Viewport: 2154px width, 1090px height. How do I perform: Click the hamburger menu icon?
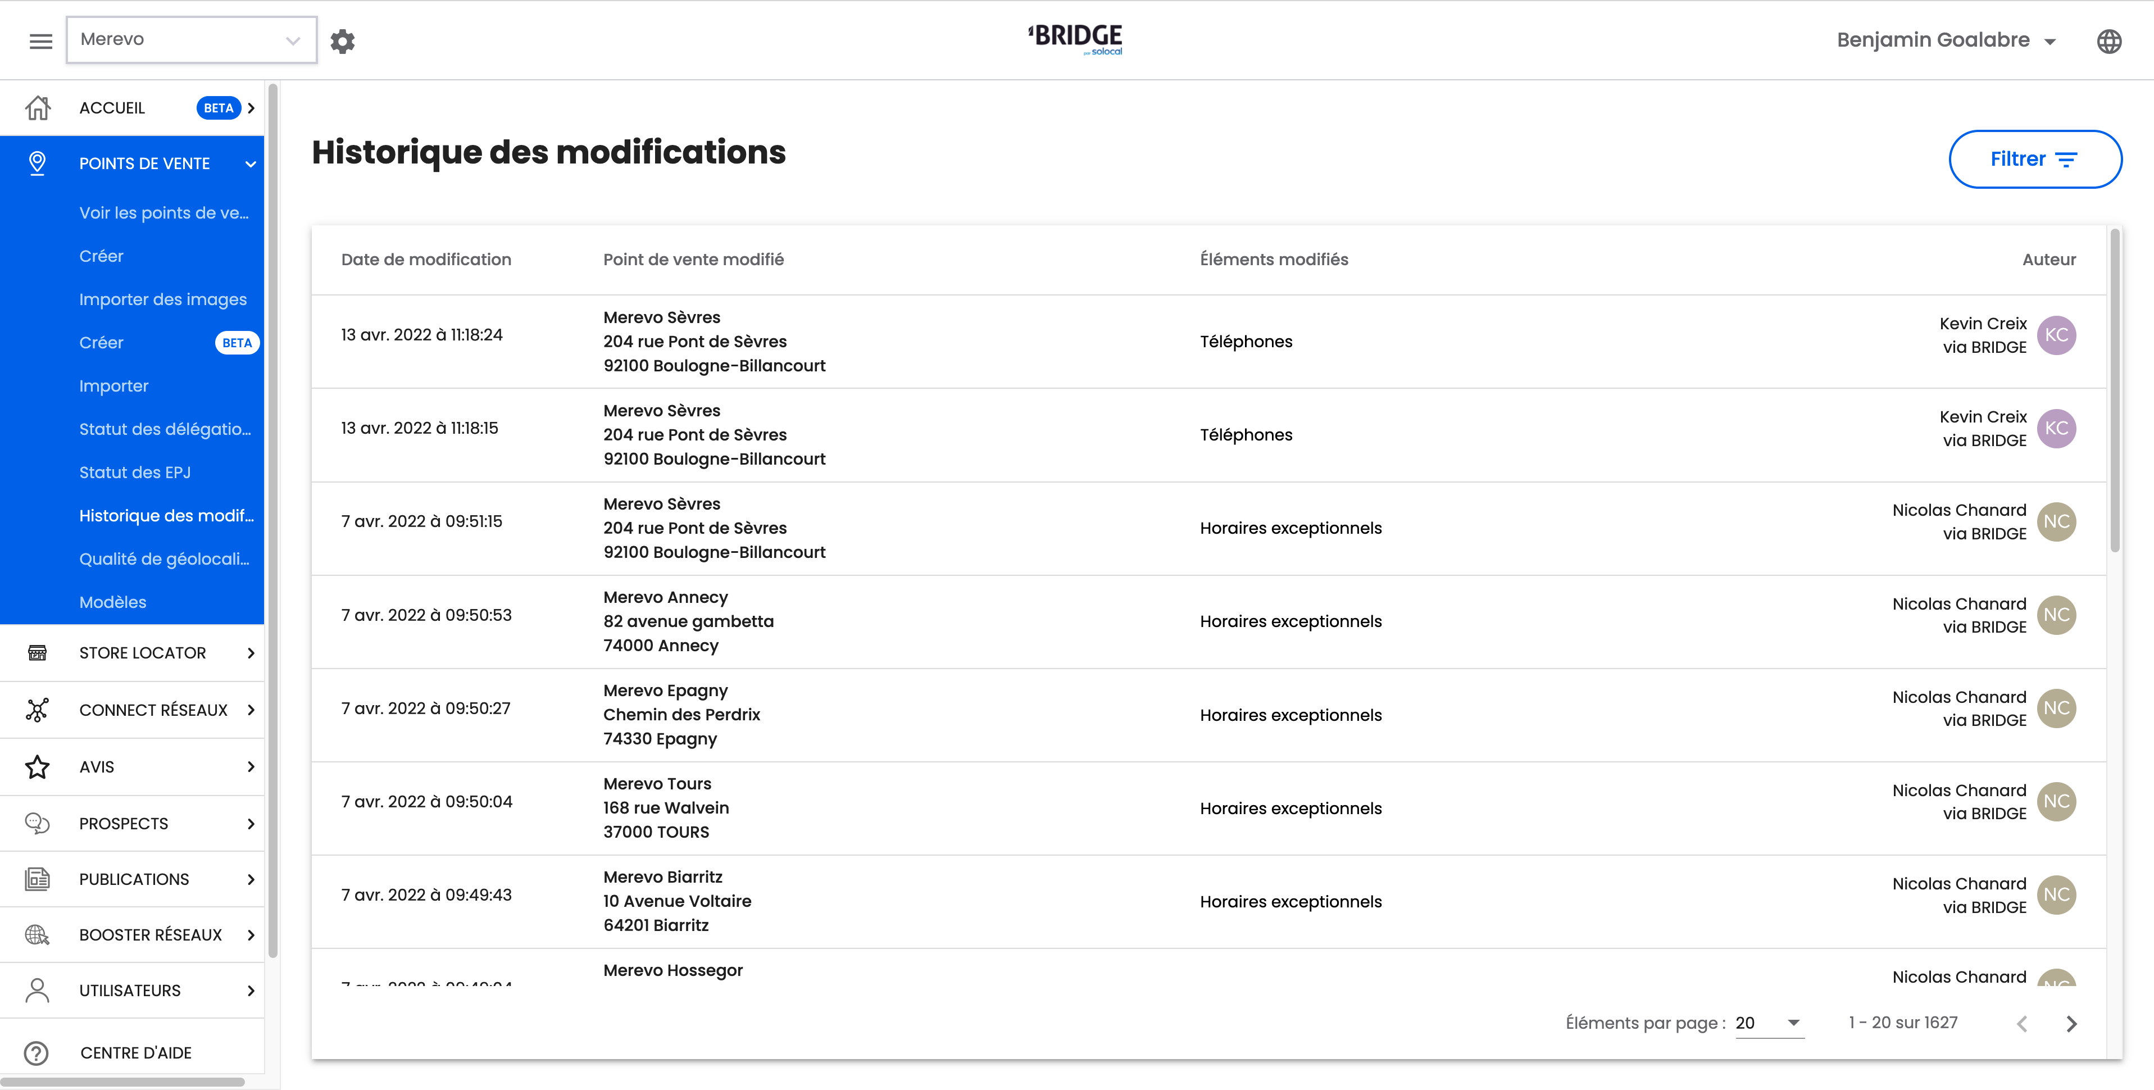[x=40, y=40]
